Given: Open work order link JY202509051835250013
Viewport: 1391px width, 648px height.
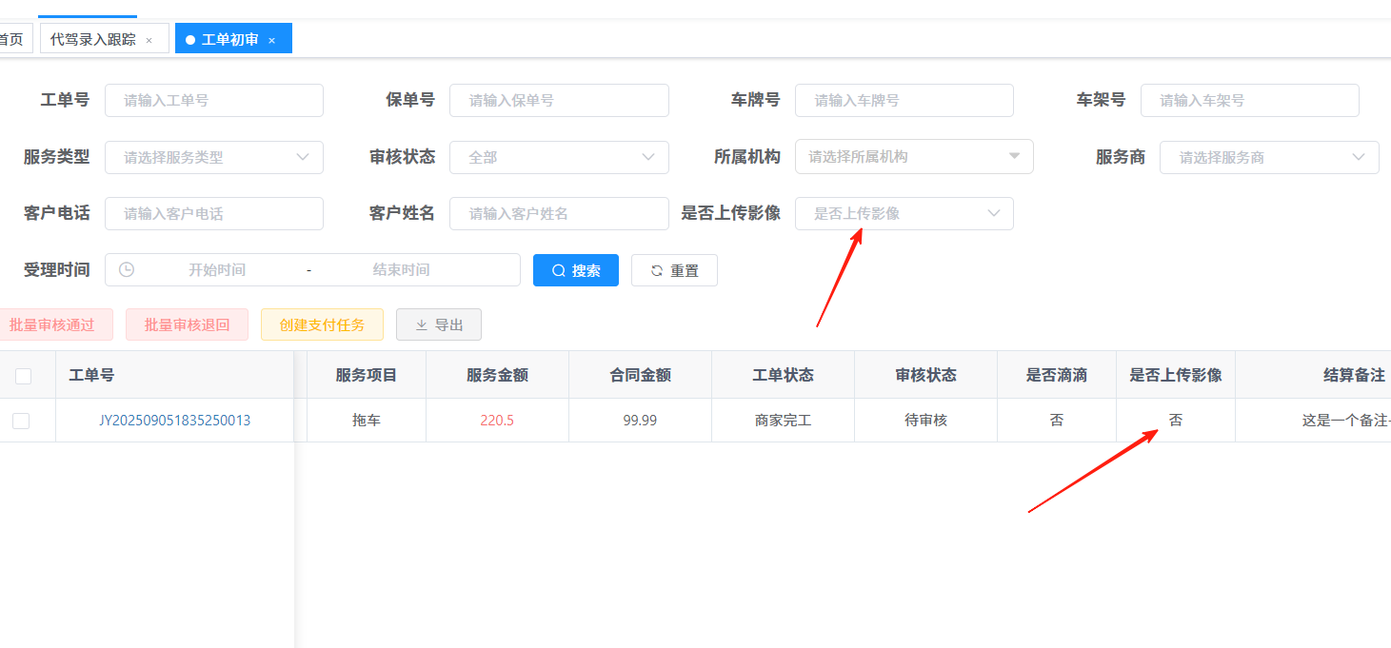Looking at the screenshot, I should click(x=174, y=421).
